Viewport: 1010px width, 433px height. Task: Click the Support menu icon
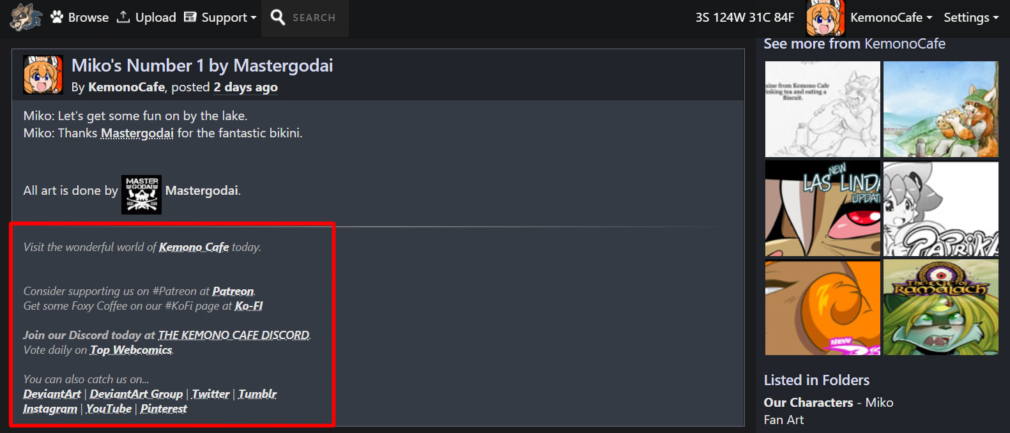pyautogui.click(x=190, y=17)
